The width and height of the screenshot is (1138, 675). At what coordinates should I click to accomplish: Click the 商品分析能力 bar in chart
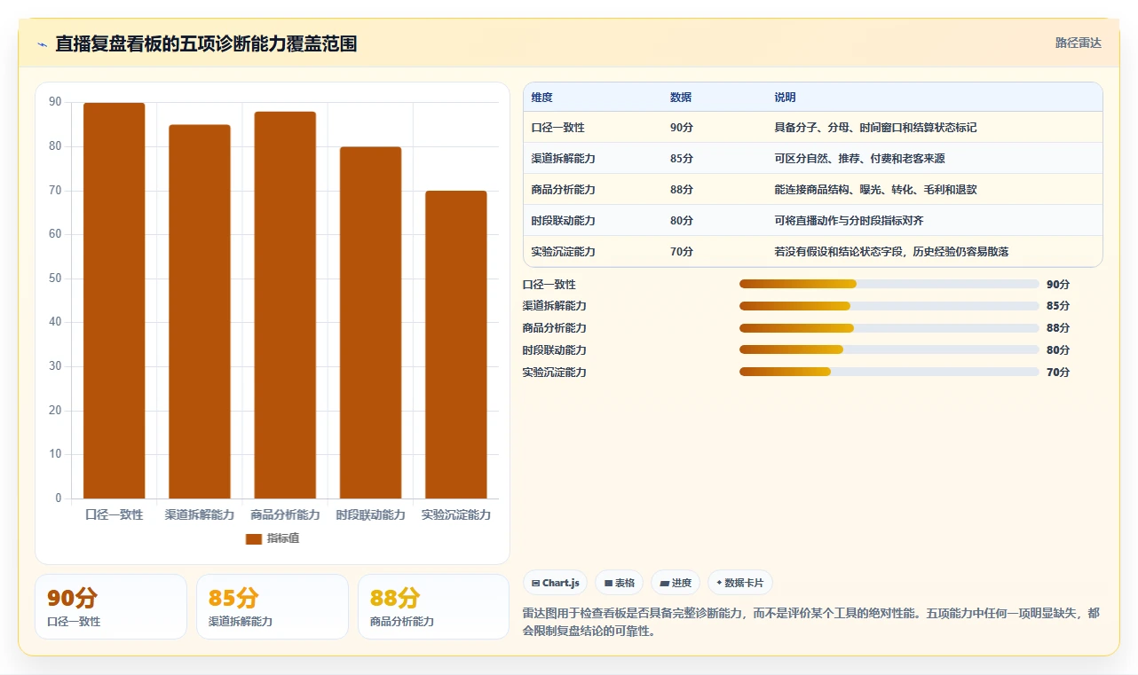pyautogui.click(x=285, y=305)
